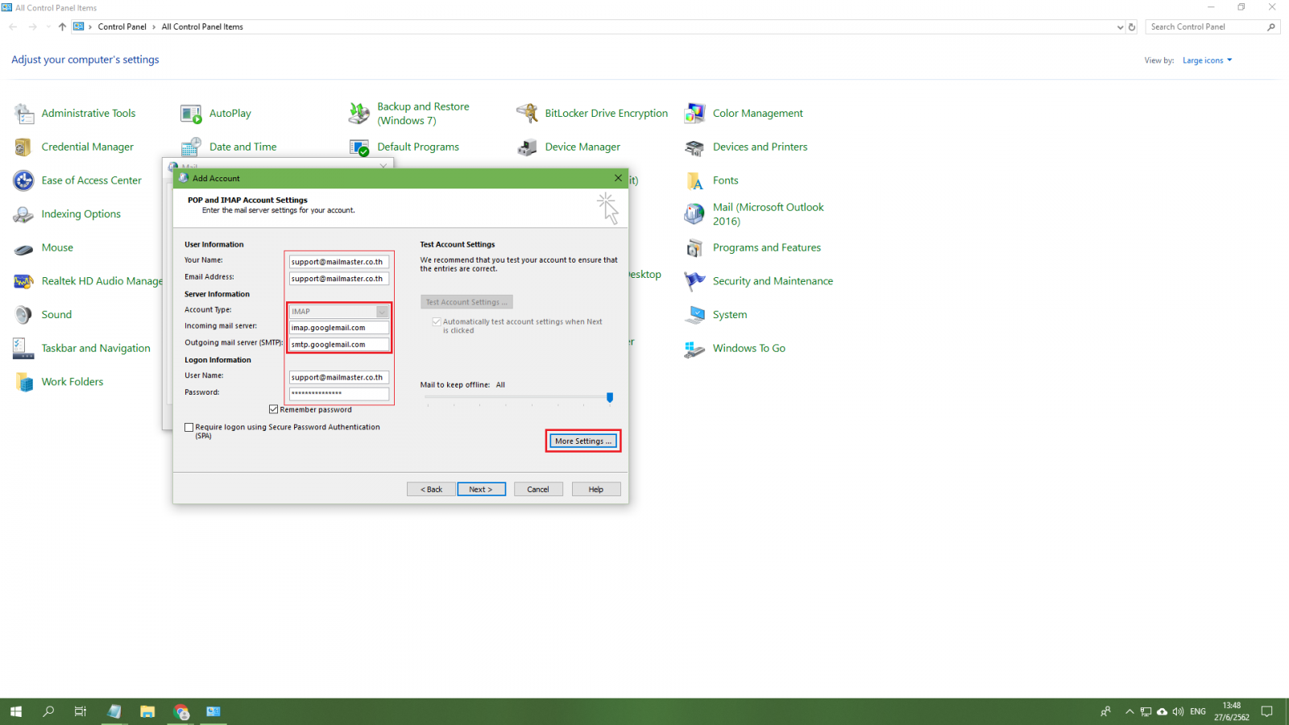Screen dimensions: 1289x725
Task: Click the Password input field
Action: pyautogui.click(x=339, y=394)
